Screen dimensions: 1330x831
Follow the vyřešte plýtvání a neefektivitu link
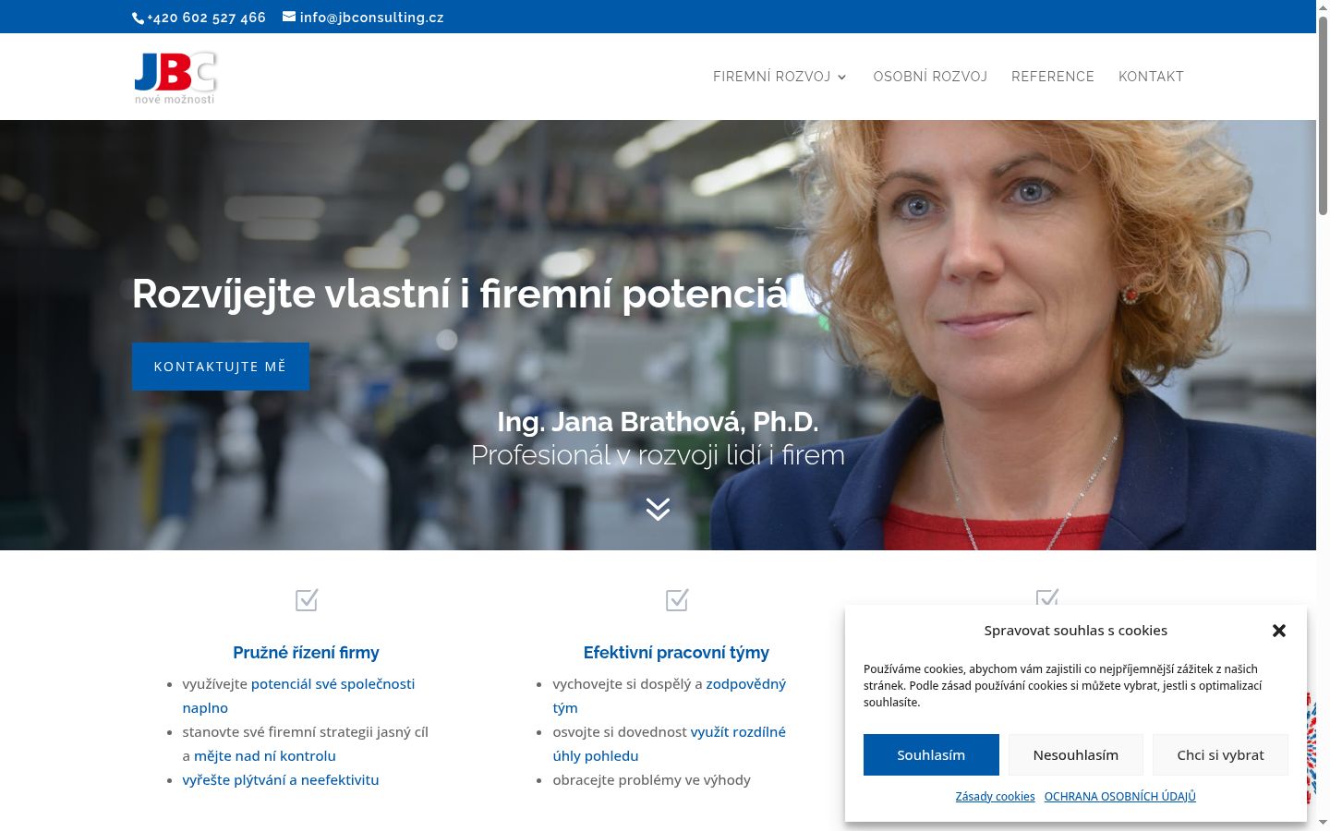(x=281, y=779)
